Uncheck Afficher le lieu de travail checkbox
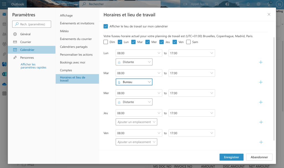284x168 pixels. 106,26
